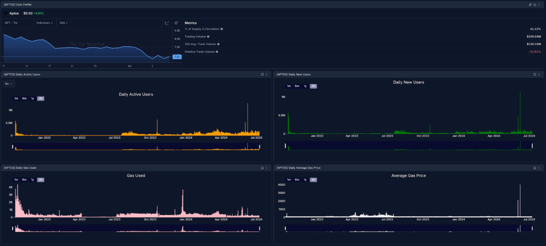Switch price chart type with the line icon
Image resolution: width=546 pixels, height=246 pixels.
click(x=167, y=22)
